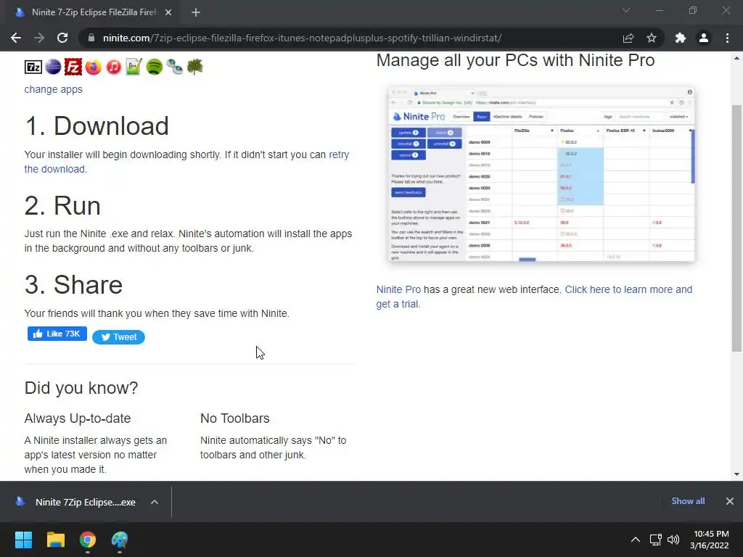Open the Paint taskbar icon
Image resolution: width=743 pixels, height=557 pixels.
tap(120, 540)
